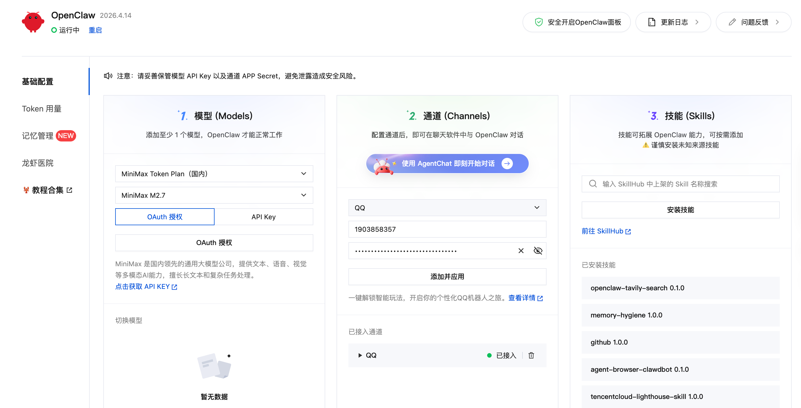
Task: Click the crab mascot on AgentChat banner
Action: (x=383, y=166)
